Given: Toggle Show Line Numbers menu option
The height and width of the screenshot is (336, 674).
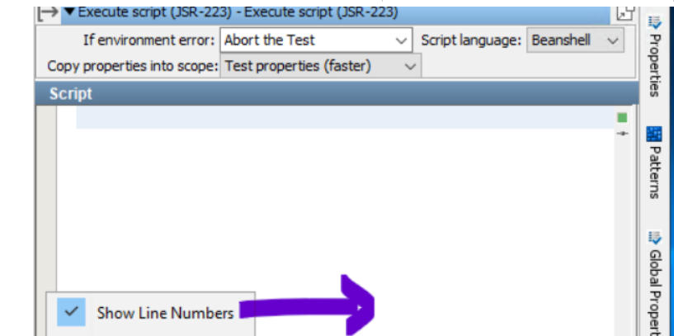Looking at the screenshot, I should [x=150, y=313].
